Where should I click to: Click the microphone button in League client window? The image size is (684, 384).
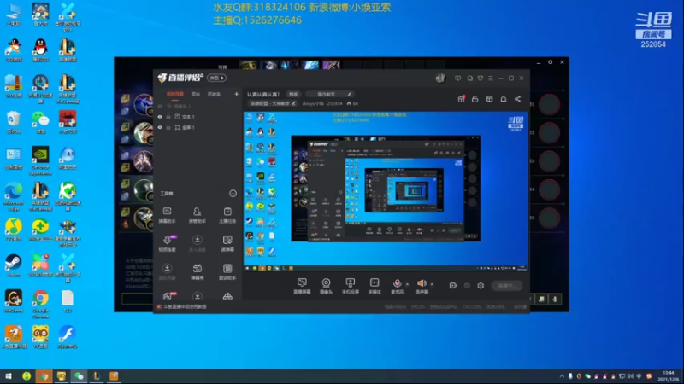pos(555,300)
